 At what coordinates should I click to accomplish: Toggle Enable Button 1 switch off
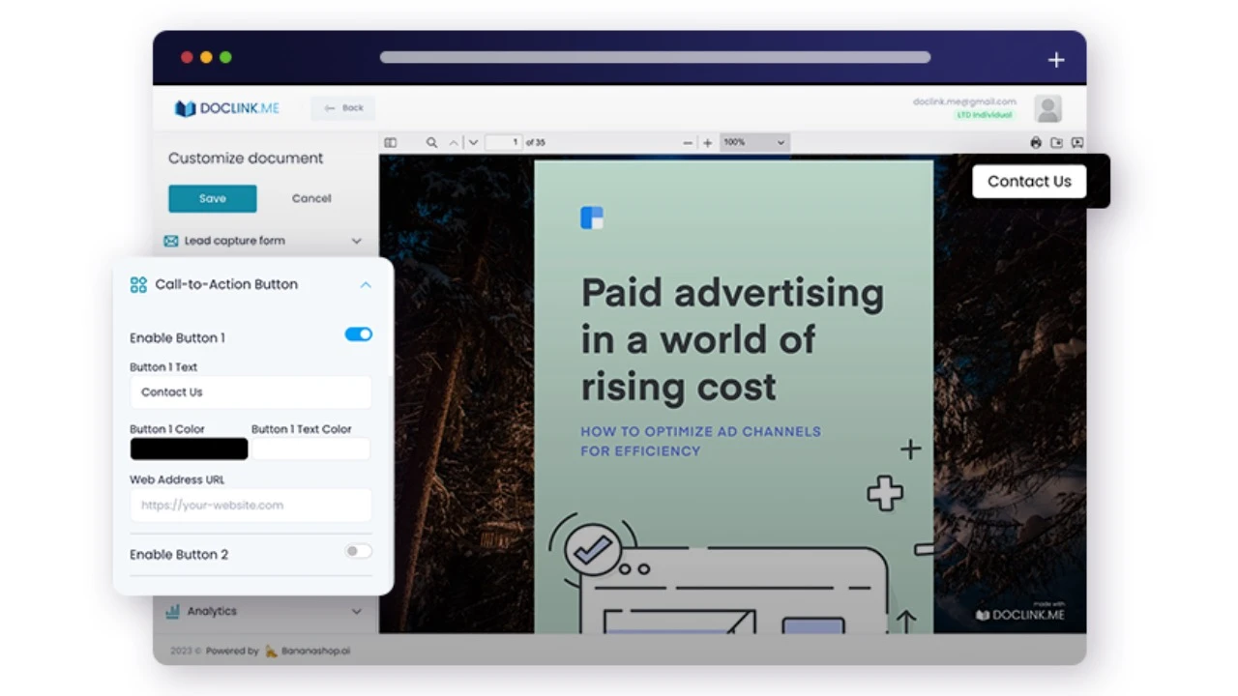click(x=358, y=334)
